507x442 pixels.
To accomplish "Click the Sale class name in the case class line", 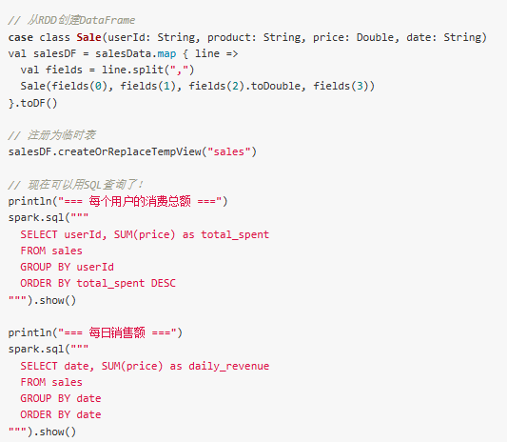I will 88,37.
